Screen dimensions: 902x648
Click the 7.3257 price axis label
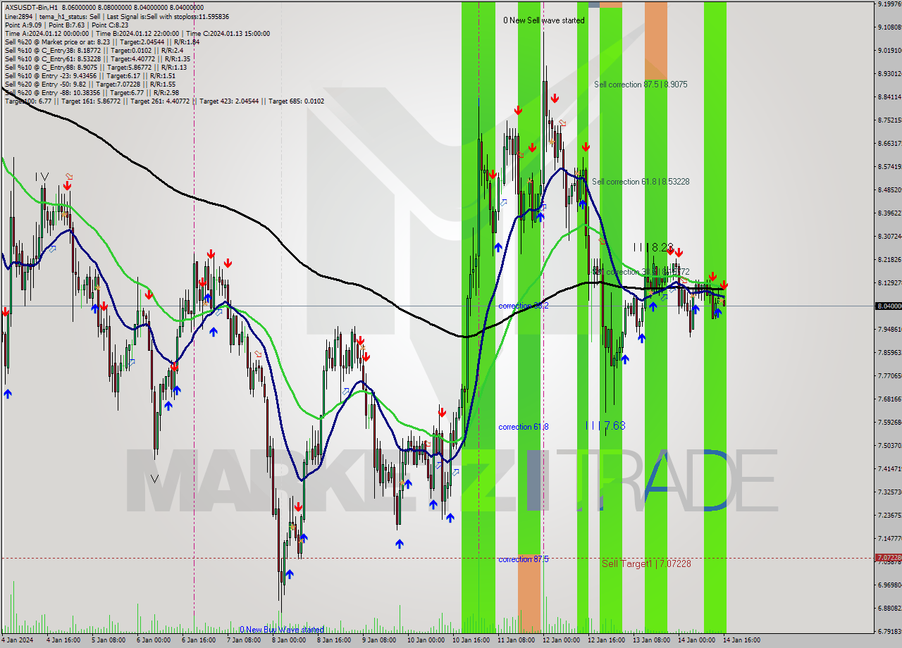click(x=889, y=492)
